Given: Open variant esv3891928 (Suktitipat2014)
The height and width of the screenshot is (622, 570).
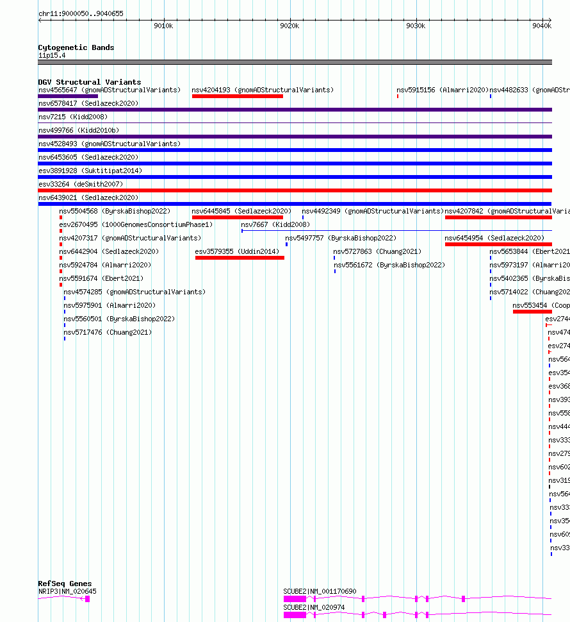Looking at the screenshot, I should [x=90, y=171].
